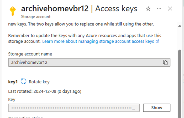The image size is (184, 118).
Task: Click the Key label above masked field
Action: point(12,99)
